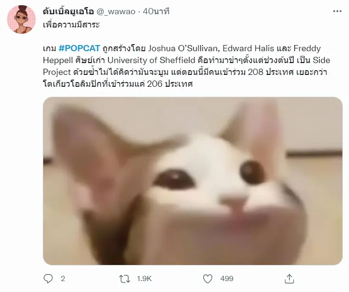Click the text naming Joshua O'Sullivan
The image size is (349, 292).
pyautogui.click(x=184, y=48)
